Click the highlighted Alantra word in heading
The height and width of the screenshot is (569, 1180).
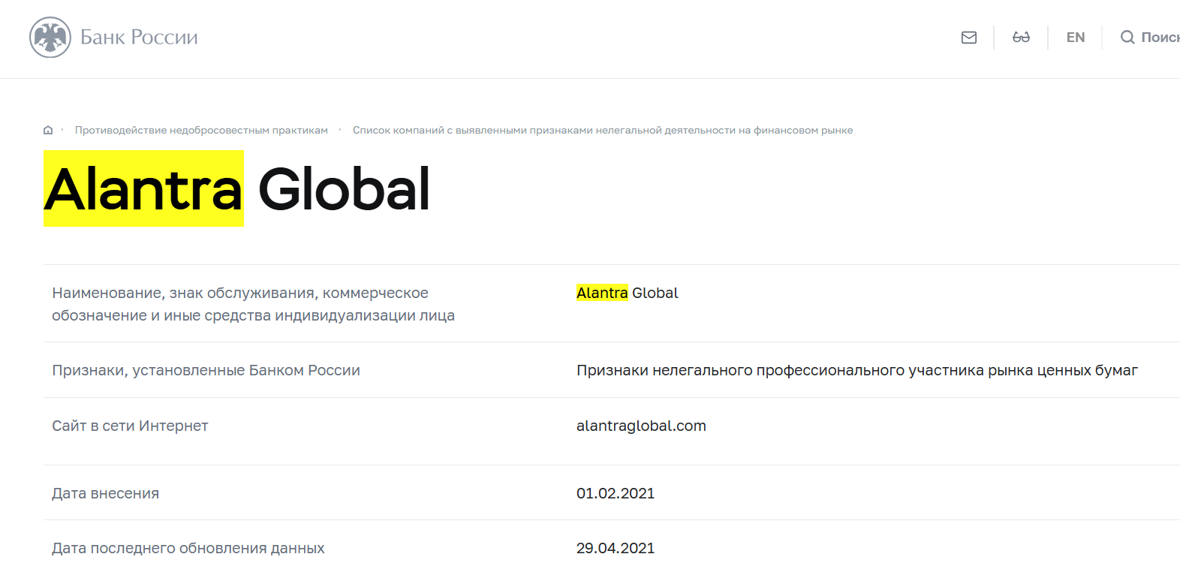coord(144,188)
